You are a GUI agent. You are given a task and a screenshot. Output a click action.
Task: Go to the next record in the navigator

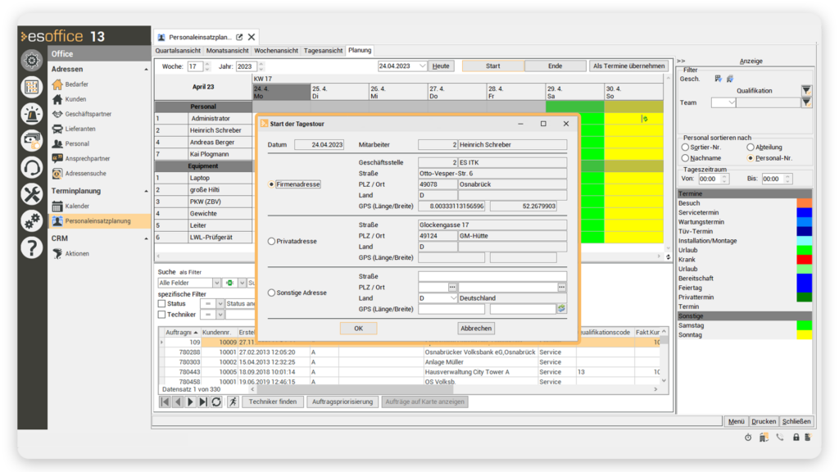coord(190,402)
